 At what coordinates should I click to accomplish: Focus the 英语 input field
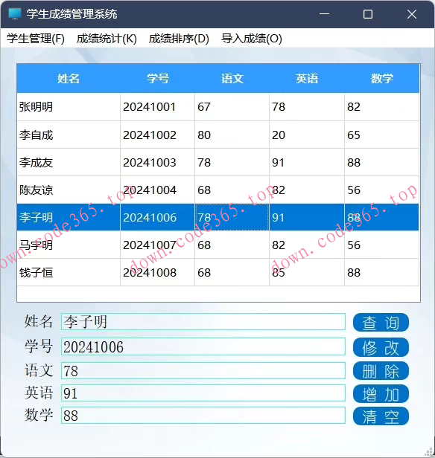[x=203, y=393]
